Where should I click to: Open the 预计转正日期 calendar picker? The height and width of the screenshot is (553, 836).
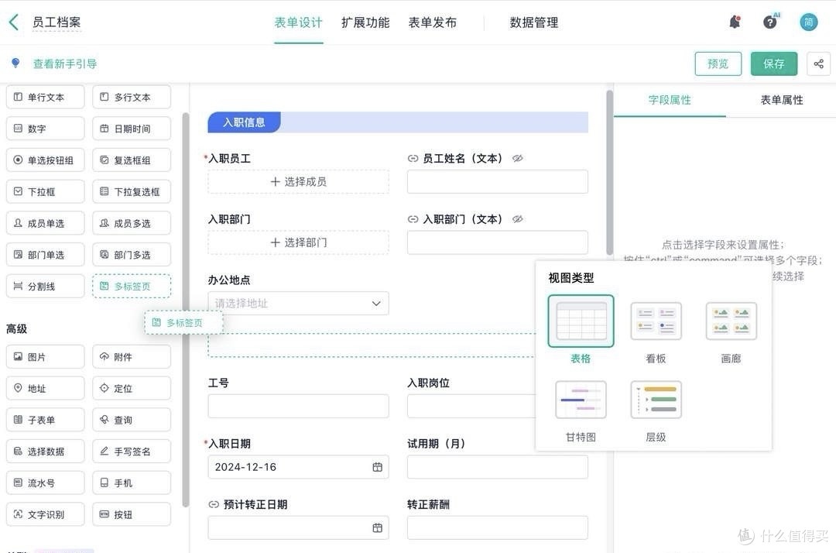(377, 528)
